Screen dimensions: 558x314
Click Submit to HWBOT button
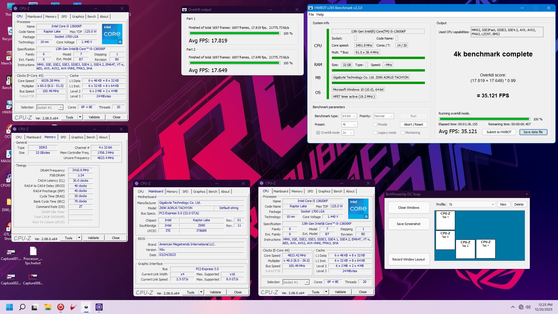click(x=499, y=132)
